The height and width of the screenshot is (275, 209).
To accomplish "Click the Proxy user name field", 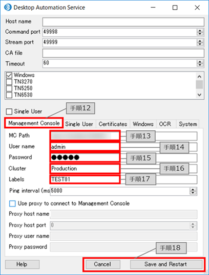I will [123, 236].
